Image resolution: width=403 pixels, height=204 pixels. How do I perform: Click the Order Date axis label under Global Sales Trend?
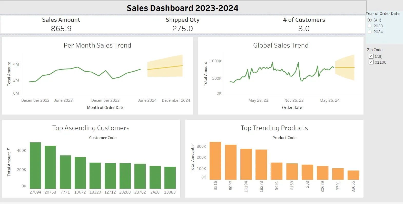pyautogui.click(x=292, y=108)
